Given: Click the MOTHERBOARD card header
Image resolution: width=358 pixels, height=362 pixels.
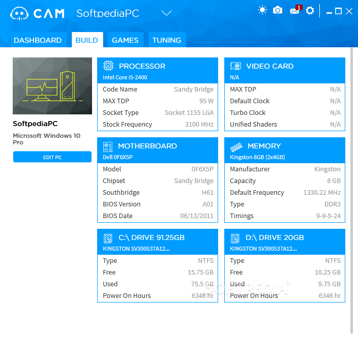Looking at the screenshot, I should point(158,150).
